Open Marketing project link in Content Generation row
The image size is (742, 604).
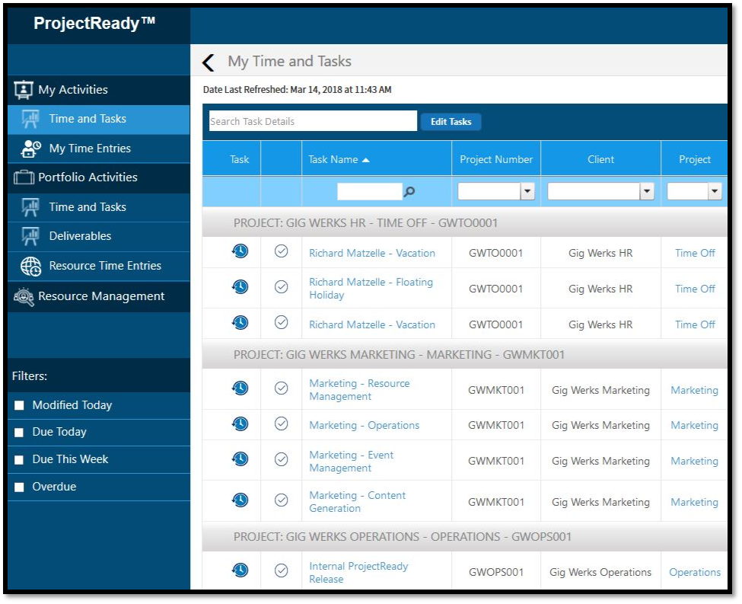click(694, 502)
